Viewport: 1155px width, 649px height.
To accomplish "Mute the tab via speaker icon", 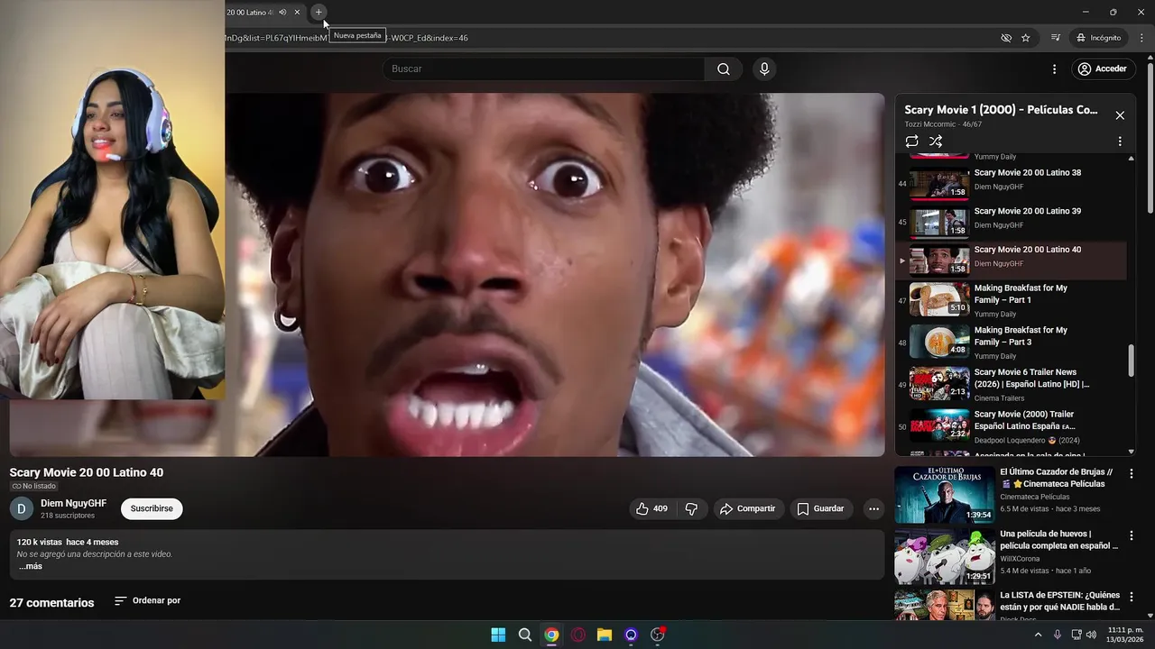I will [x=282, y=12].
